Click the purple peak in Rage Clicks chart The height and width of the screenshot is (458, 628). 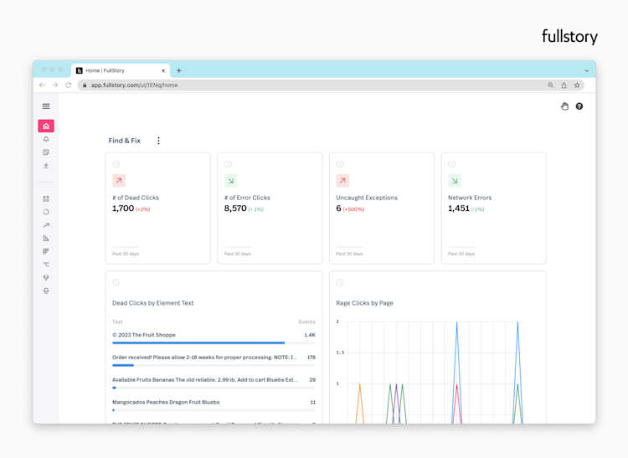point(396,384)
